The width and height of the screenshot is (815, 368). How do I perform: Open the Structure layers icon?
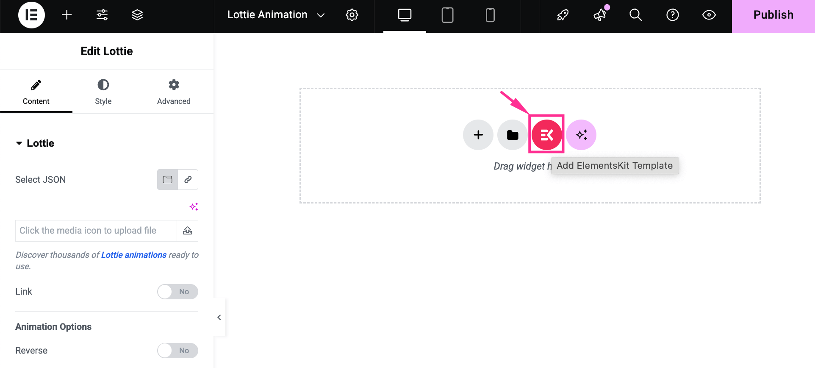pos(137,15)
